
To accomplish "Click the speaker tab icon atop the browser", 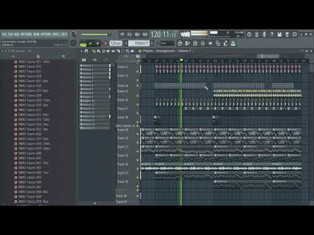I will tap(63, 56).
